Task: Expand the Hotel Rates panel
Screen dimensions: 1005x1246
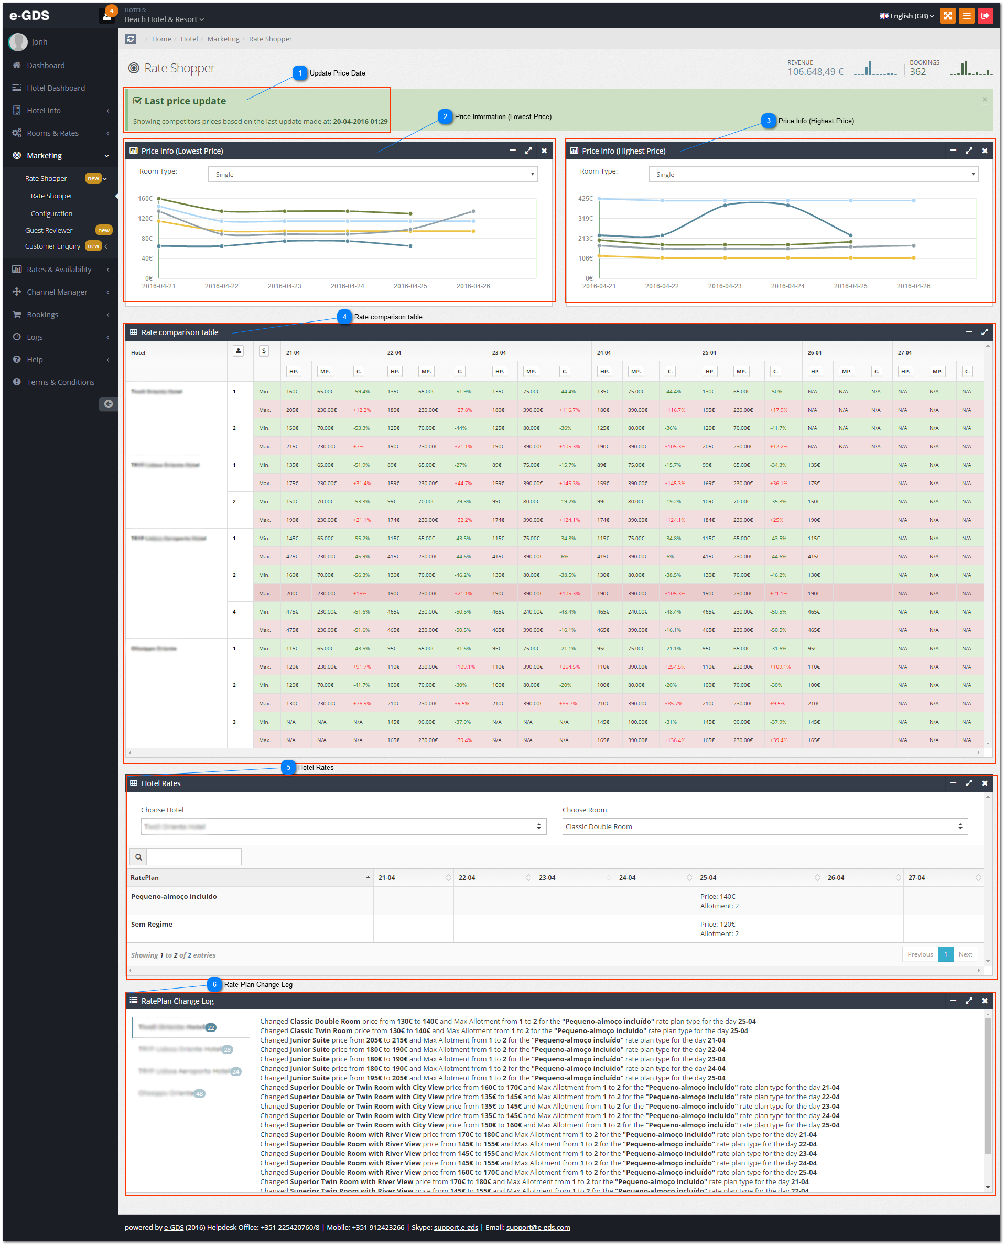Action: click(x=968, y=783)
